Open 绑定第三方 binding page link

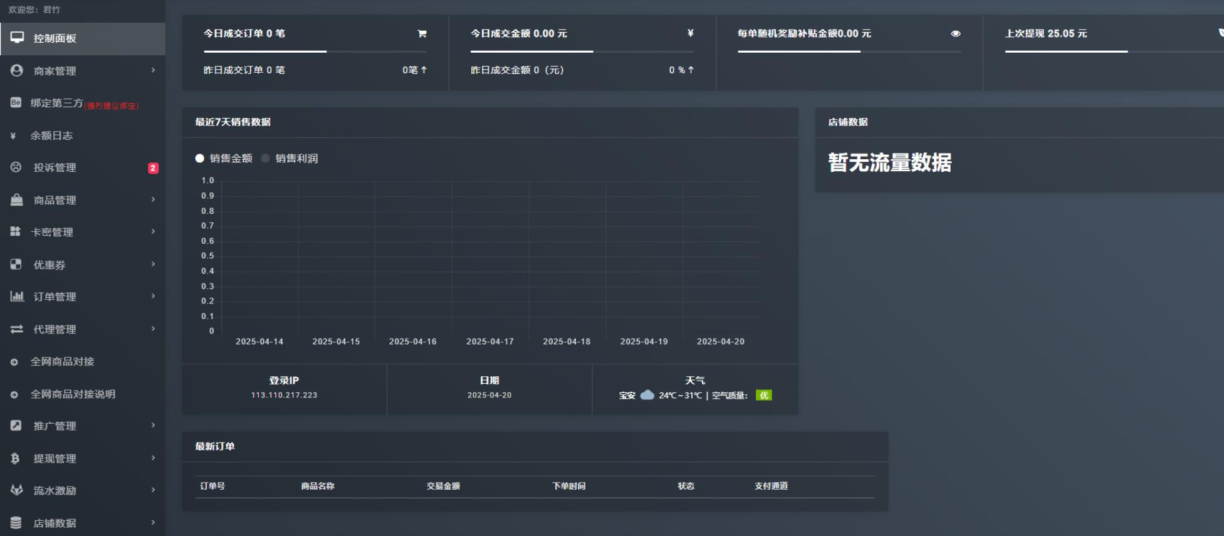tap(57, 103)
